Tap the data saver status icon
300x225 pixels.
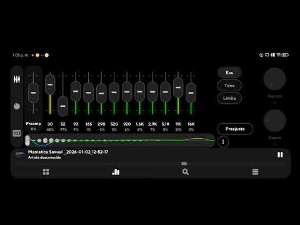click(x=261, y=55)
